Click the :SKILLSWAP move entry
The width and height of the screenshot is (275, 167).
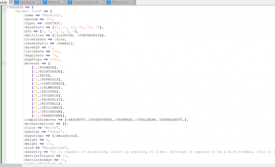coord(48,108)
